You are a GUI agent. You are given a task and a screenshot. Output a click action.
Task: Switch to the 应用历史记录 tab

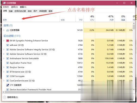click(x=20, y=11)
